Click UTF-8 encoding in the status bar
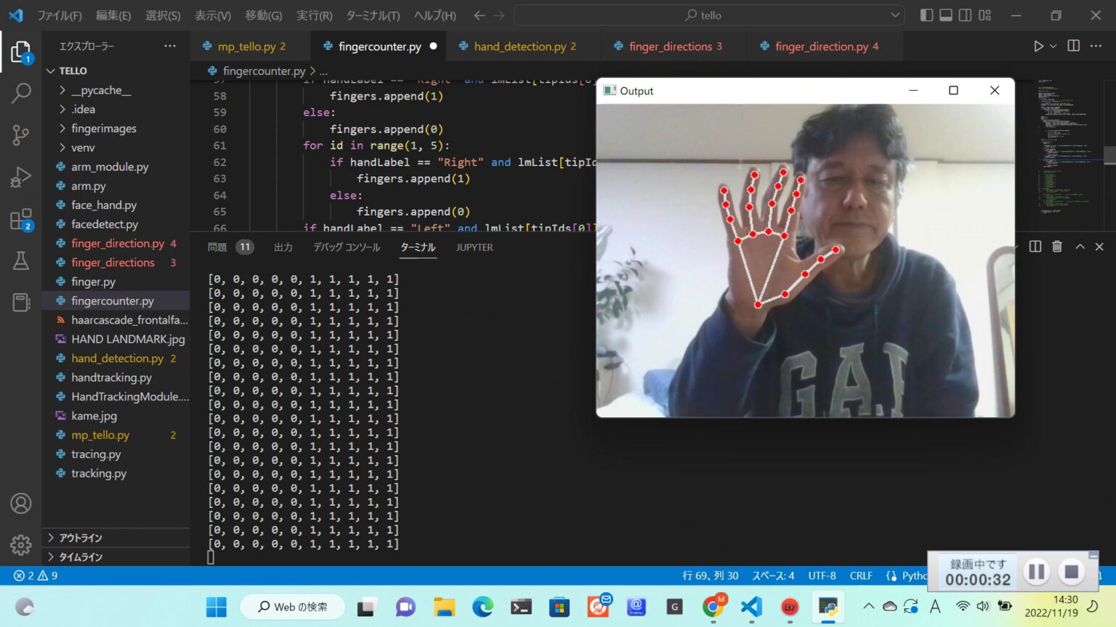This screenshot has width=1116, height=627. click(x=822, y=575)
